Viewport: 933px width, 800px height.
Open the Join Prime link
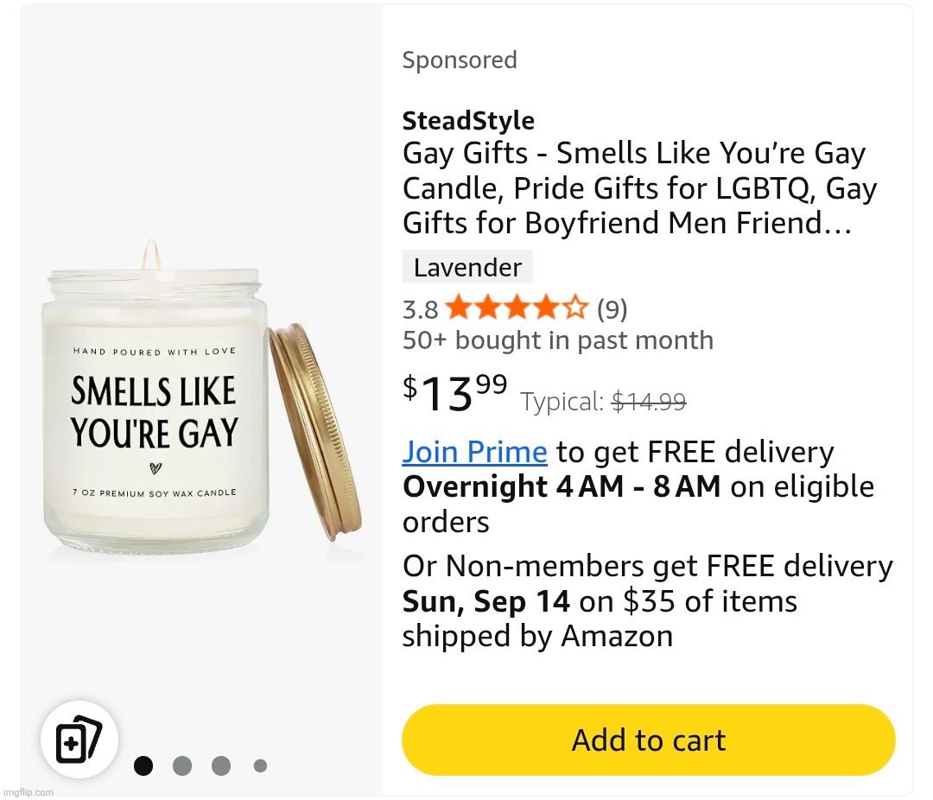[x=474, y=452]
